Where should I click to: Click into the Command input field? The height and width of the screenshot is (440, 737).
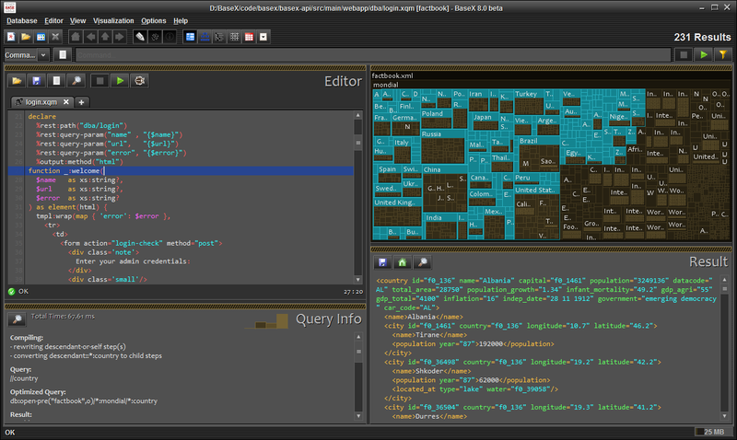coord(373,55)
